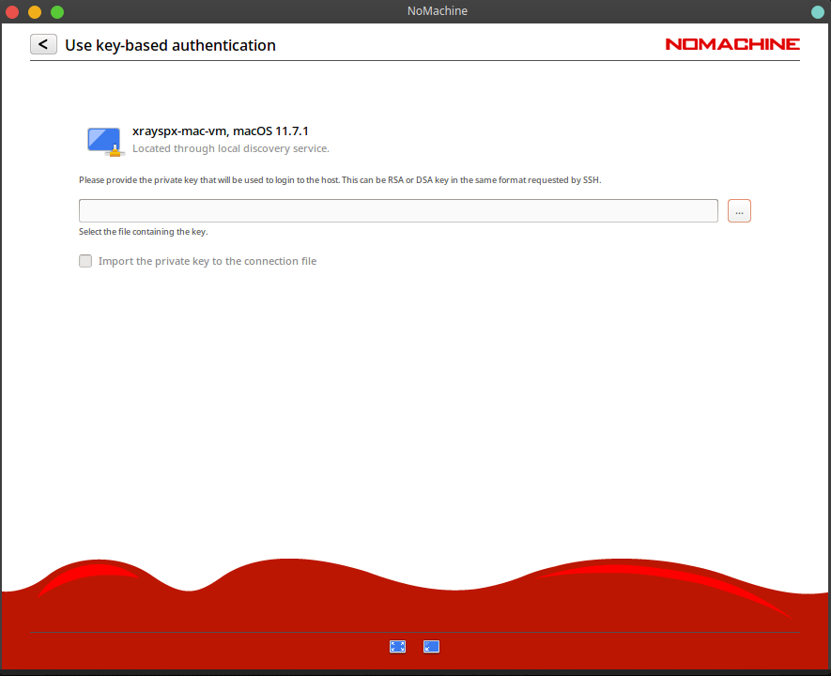This screenshot has width=831, height=676.
Task: Click the NoMachine window title text
Action: pyautogui.click(x=438, y=11)
